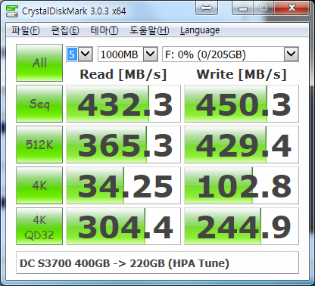Image resolution: width=315 pixels, height=286 pixels.
Task: Expand the 1000MB test size dropdown
Action: pyautogui.click(x=128, y=54)
